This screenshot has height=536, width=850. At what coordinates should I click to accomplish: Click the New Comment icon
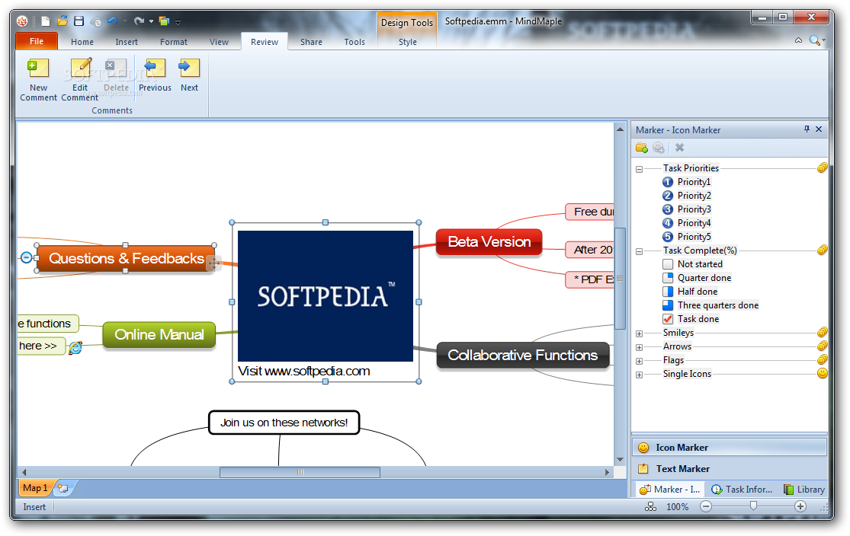point(38,69)
